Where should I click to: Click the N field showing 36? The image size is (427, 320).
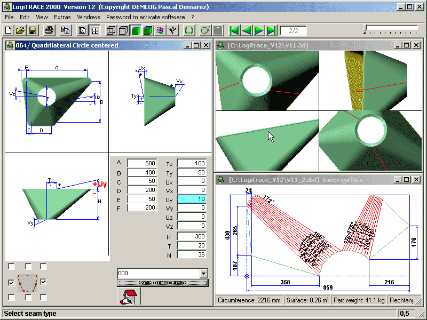(192, 254)
